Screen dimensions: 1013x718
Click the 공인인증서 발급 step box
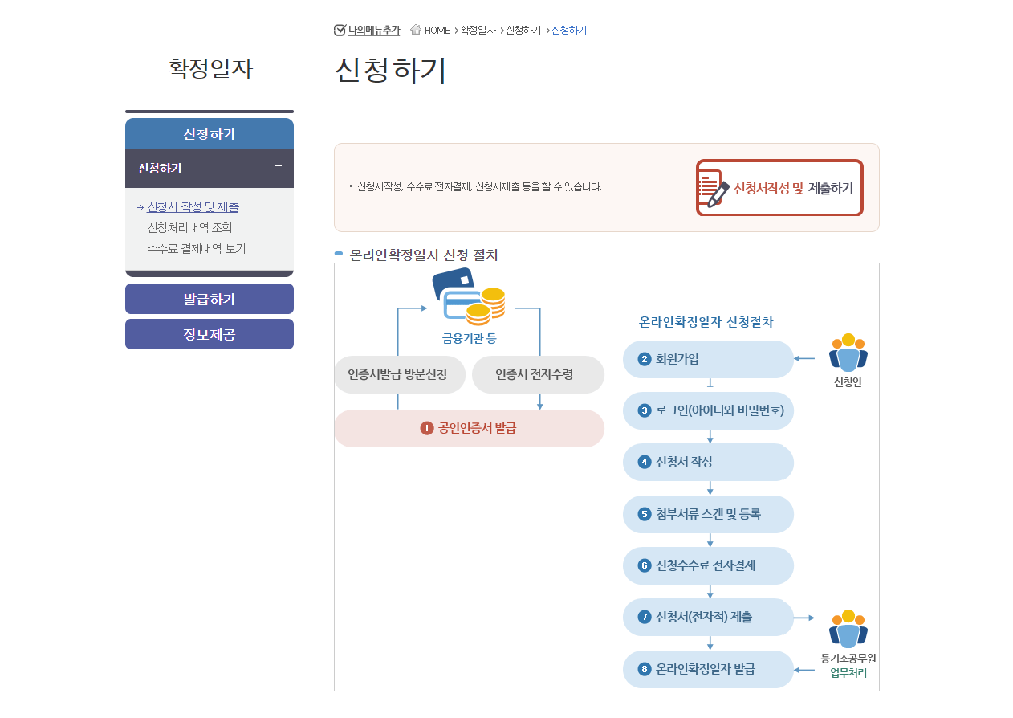469,429
